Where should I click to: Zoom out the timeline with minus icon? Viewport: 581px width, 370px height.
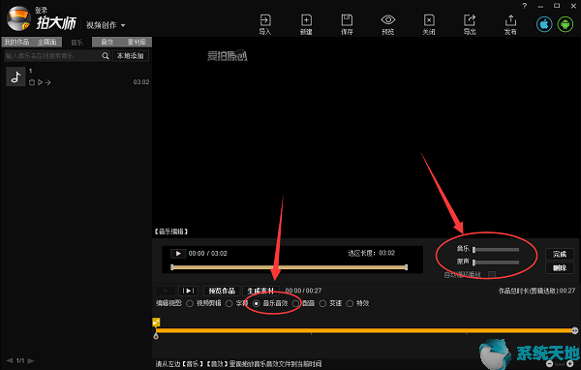(x=550, y=363)
